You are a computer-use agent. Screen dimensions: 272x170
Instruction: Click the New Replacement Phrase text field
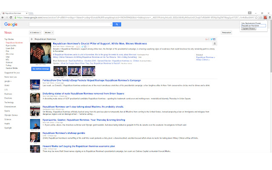click(253, 25)
